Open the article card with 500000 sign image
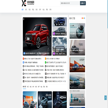The width and height of the screenshot is (108, 108). pos(30,100)
